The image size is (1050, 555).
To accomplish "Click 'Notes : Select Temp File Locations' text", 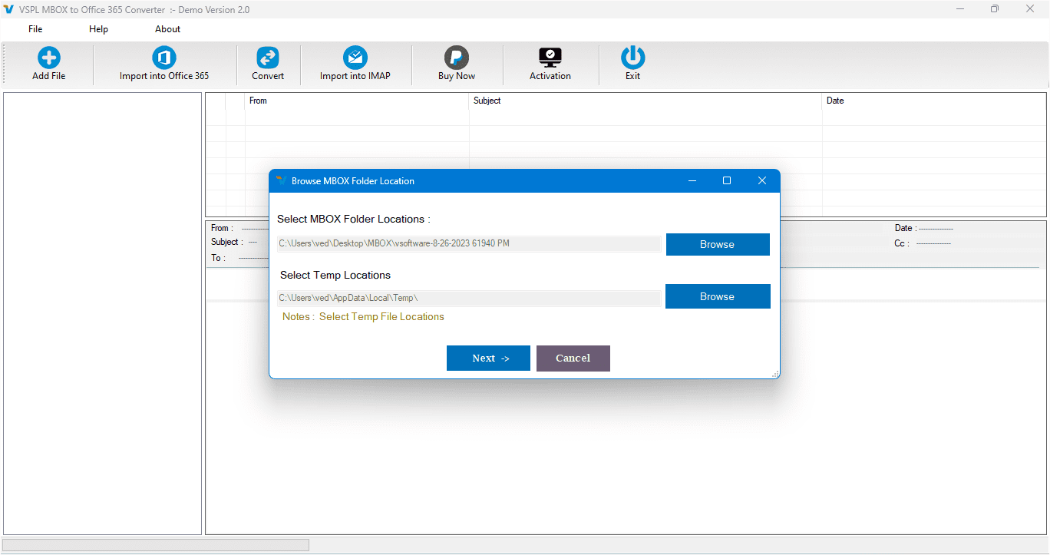I will pyautogui.click(x=363, y=316).
